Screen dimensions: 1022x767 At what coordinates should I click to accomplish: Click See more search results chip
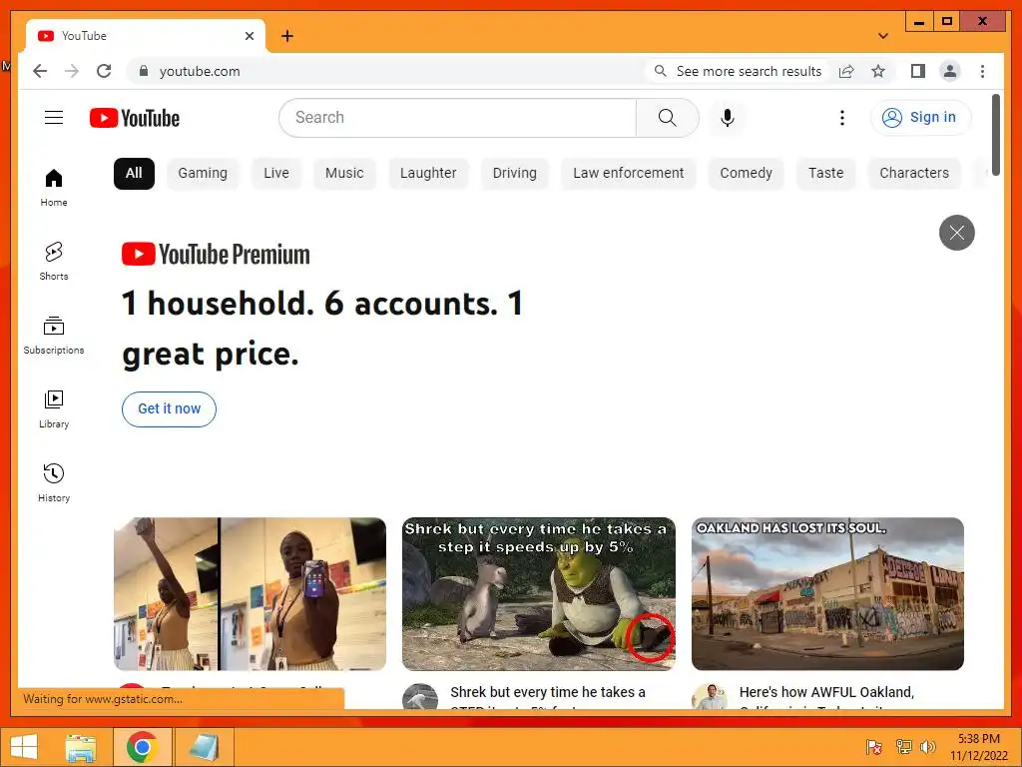[740, 71]
